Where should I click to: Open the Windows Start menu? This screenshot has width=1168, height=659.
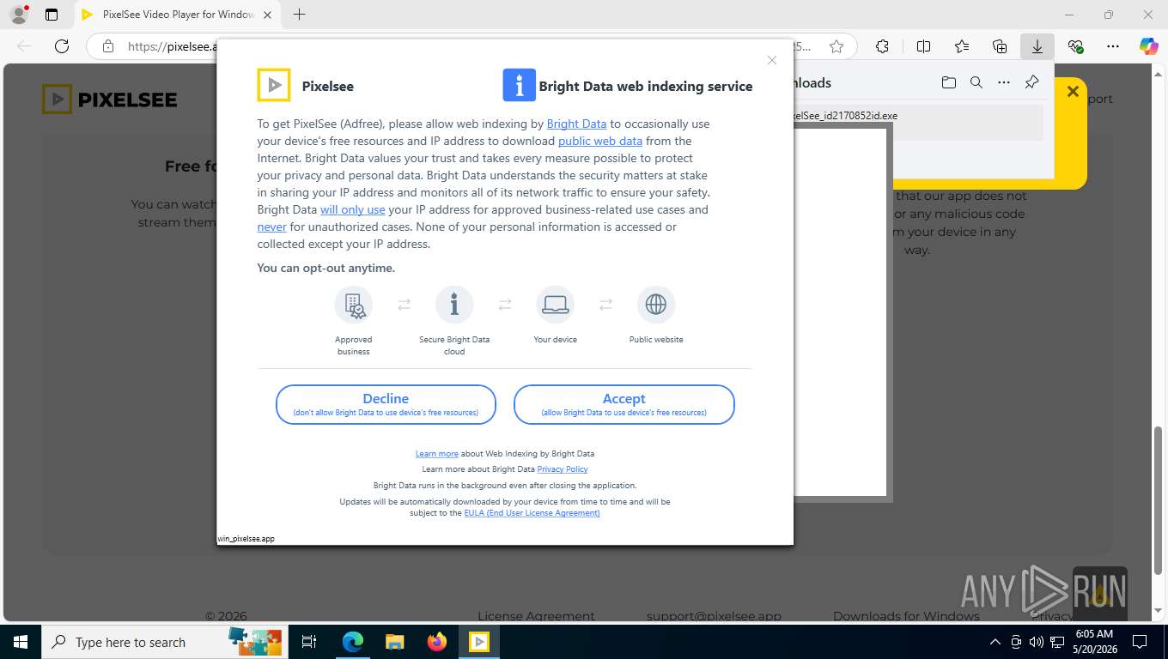tap(20, 642)
